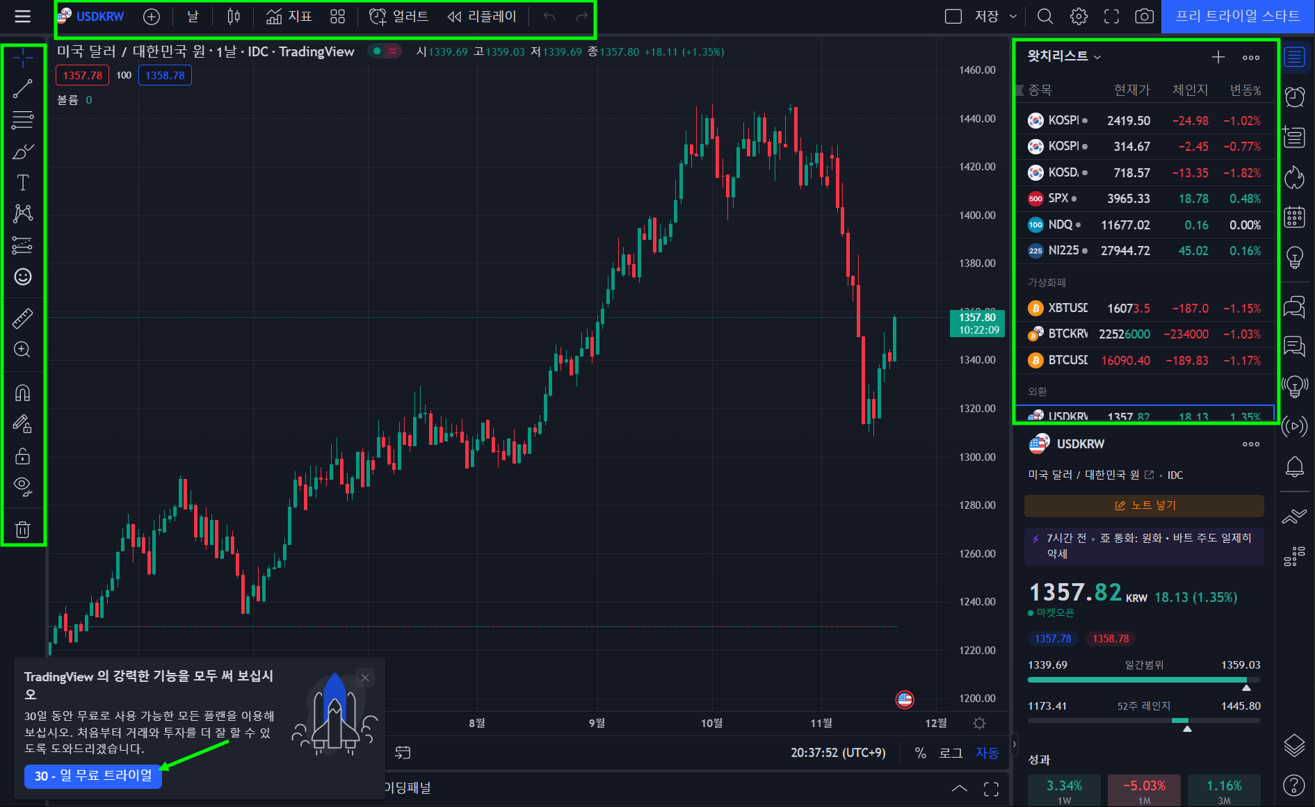Click 프리 트라이얼 스타트 button
Image resolution: width=1315 pixels, height=807 pixels.
click(x=1238, y=16)
